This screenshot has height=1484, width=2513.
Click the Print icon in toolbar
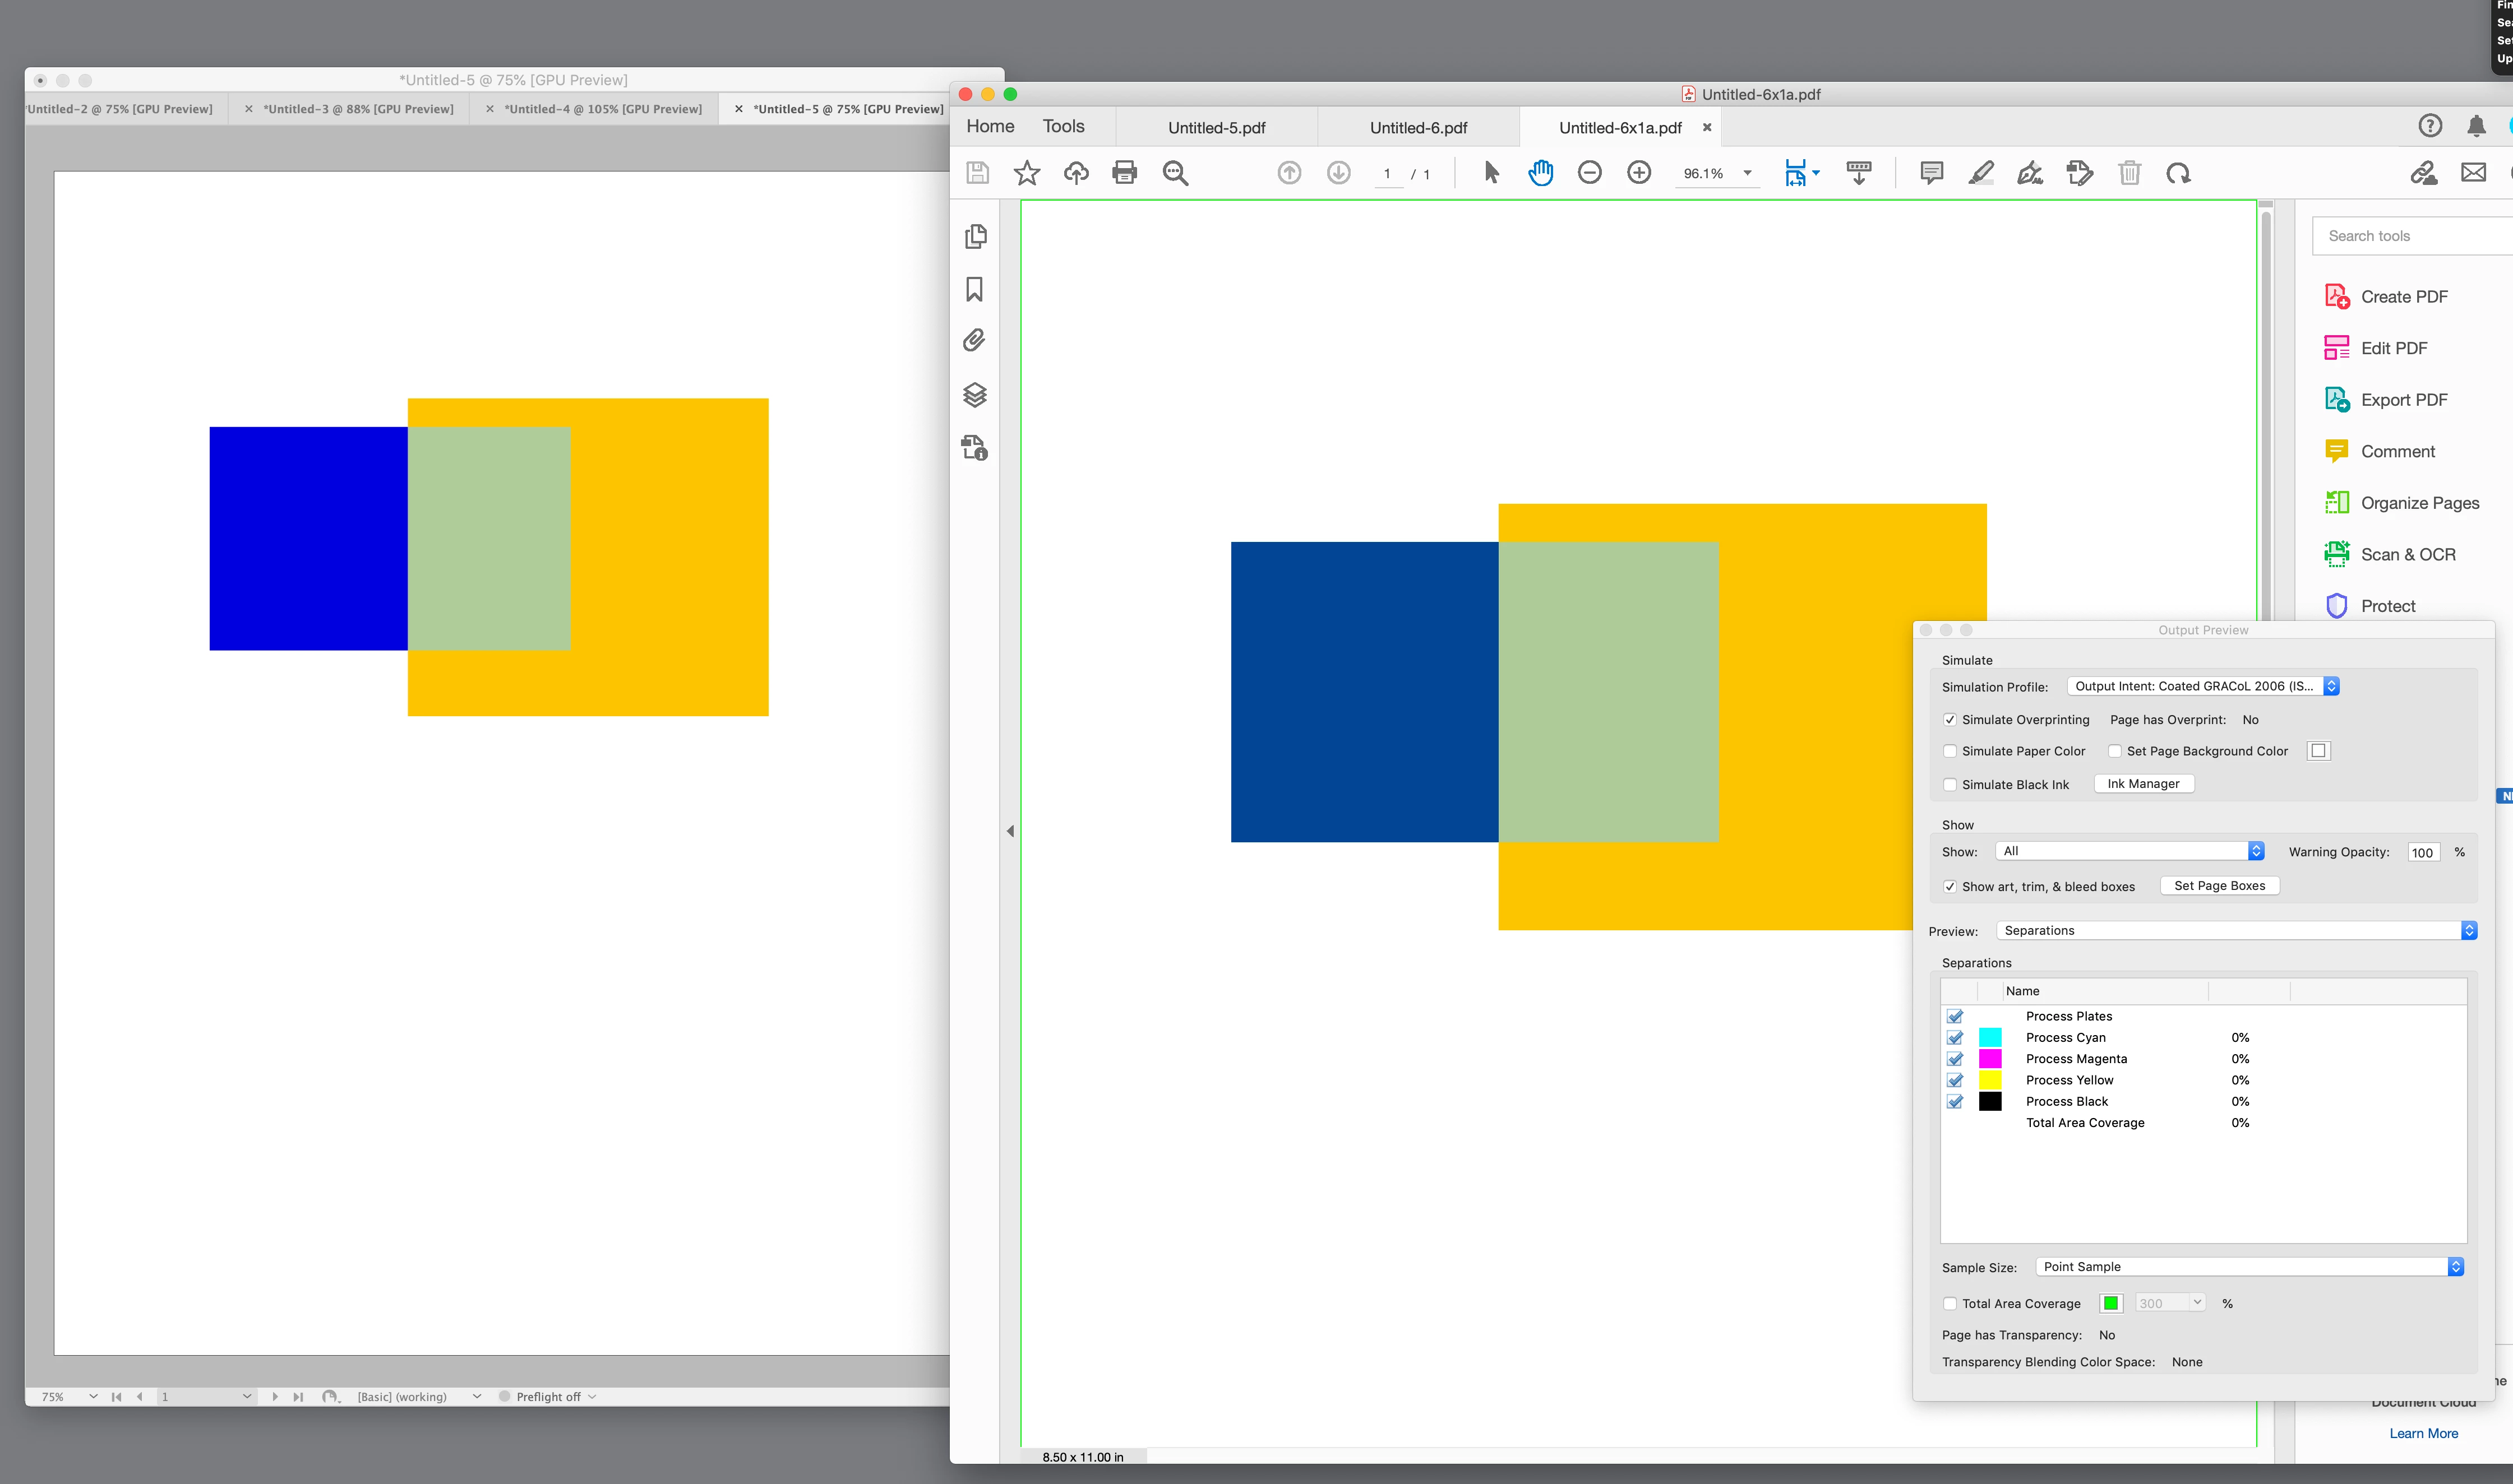[1124, 173]
